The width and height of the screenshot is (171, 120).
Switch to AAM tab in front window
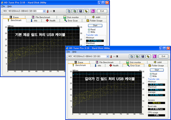pos(158,62)
